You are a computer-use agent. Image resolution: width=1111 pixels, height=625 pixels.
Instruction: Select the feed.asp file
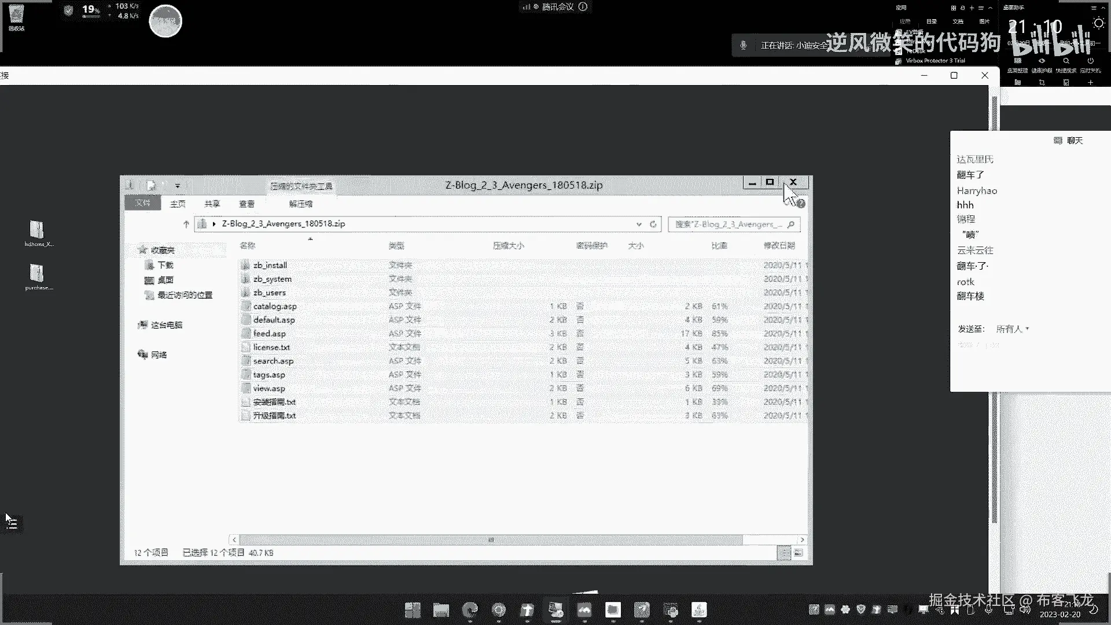(269, 333)
